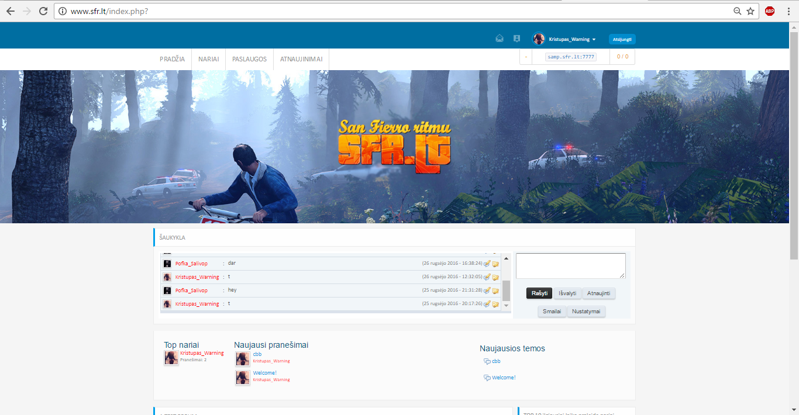
Task: Click Kristupas_Warning name on 12:32:05 shout
Action: 197,277
